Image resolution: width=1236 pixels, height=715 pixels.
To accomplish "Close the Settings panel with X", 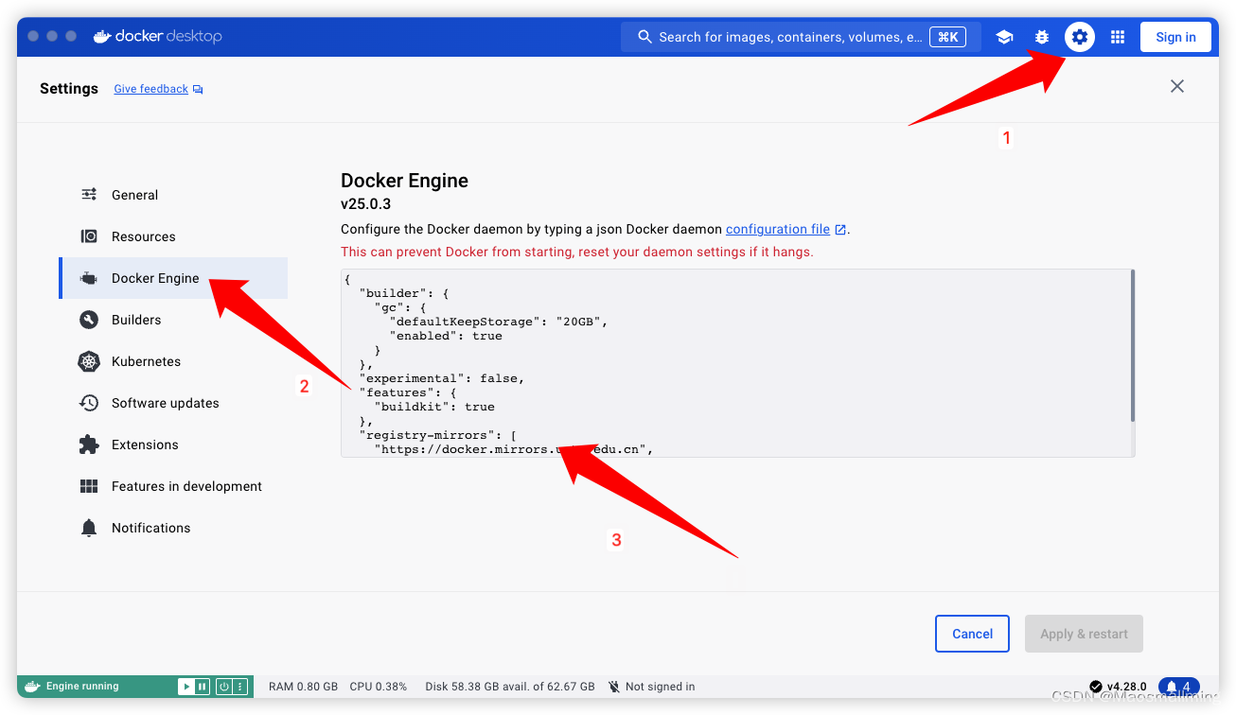I will [x=1177, y=86].
